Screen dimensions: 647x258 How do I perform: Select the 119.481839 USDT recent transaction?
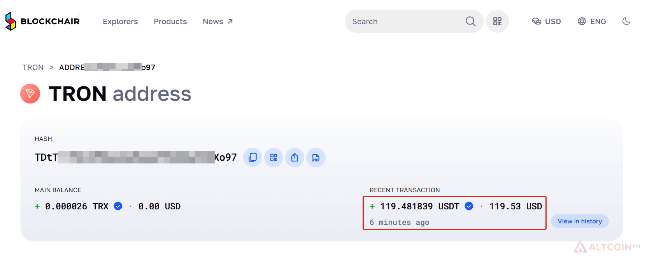tap(454, 213)
